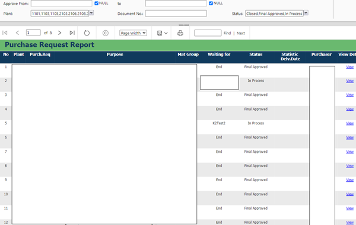Select the K2Test2 waiting-for cell
The width and height of the screenshot is (356, 225).
(x=219, y=123)
